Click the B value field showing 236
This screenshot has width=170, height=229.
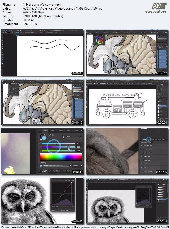coord(79,151)
